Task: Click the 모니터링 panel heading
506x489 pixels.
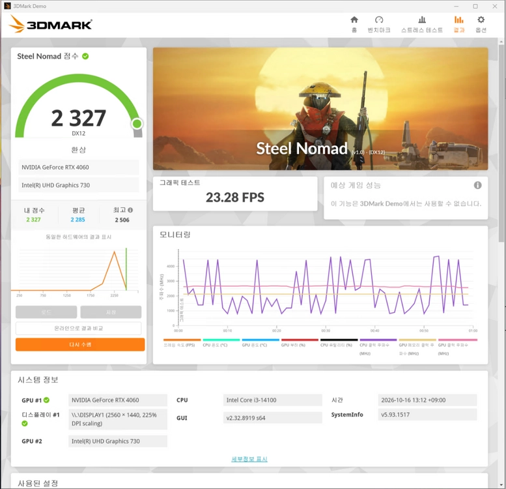Action: coord(175,235)
